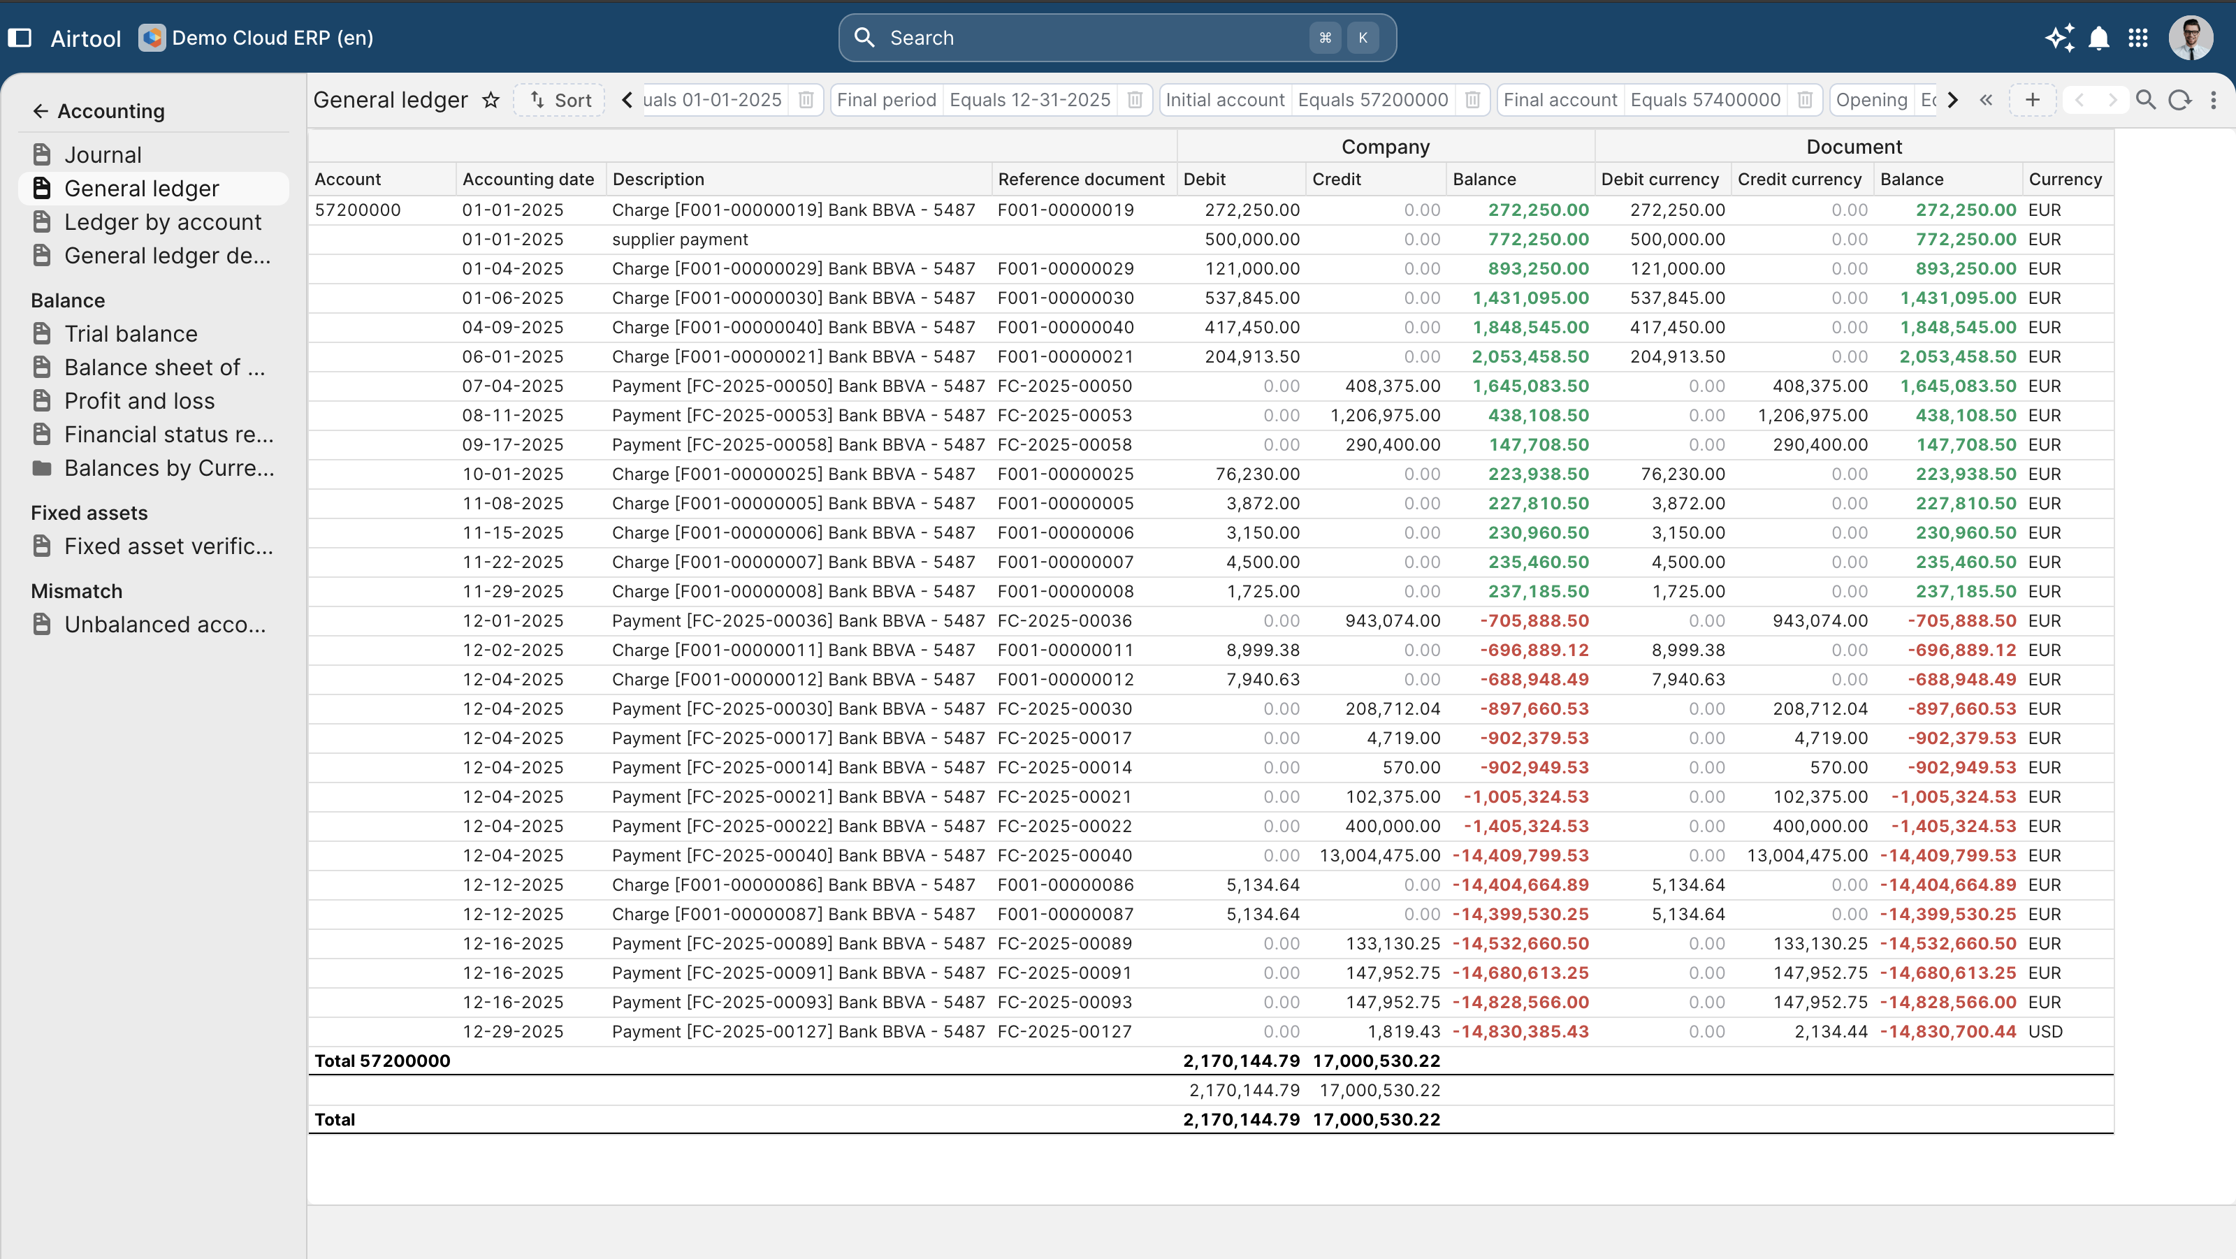Delete the Final period filter
The height and width of the screenshot is (1259, 2236).
1135,100
